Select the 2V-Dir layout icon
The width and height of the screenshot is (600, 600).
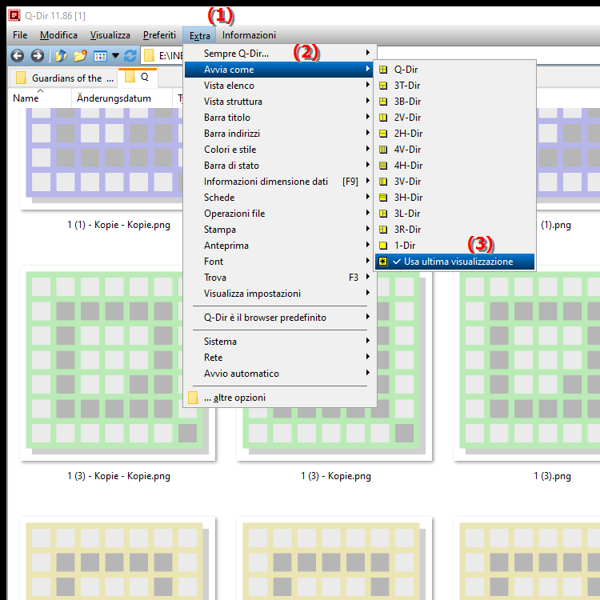(383, 118)
